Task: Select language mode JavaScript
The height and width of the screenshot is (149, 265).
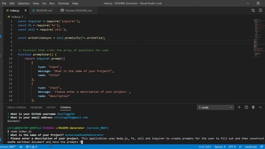Action: pos(251,147)
